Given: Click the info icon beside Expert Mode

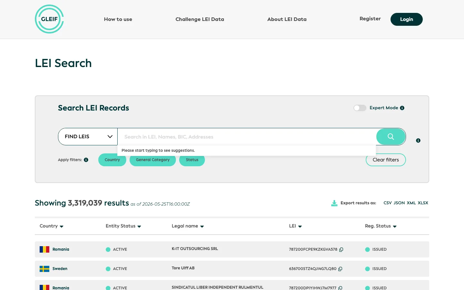Looking at the screenshot, I should point(402,108).
